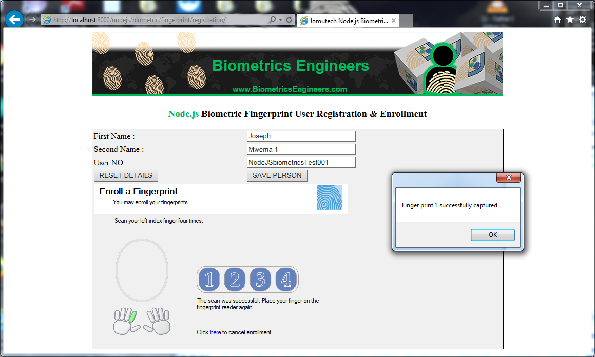
Task: Refresh the page from the address bar
Action: pyautogui.click(x=288, y=20)
